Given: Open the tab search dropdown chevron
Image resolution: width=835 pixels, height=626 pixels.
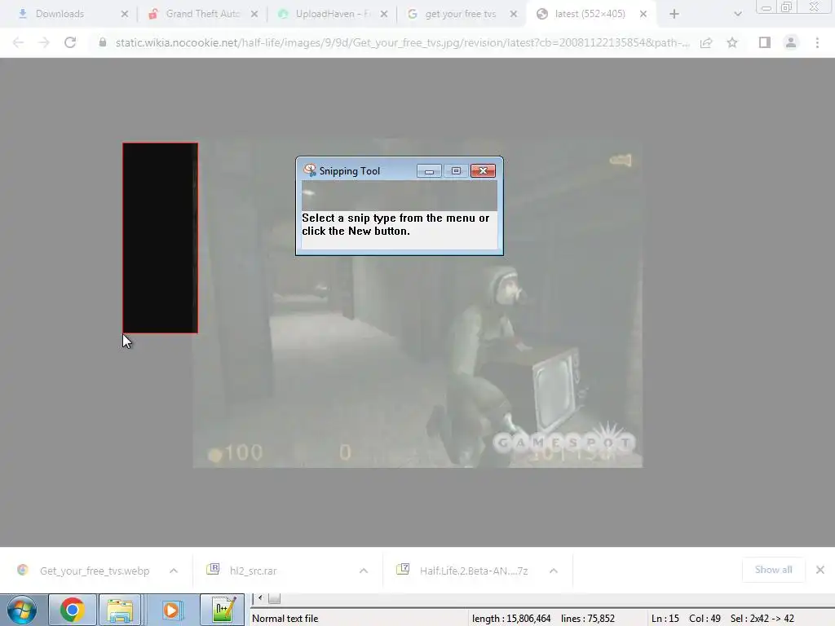Looking at the screenshot, I should 737,15.
